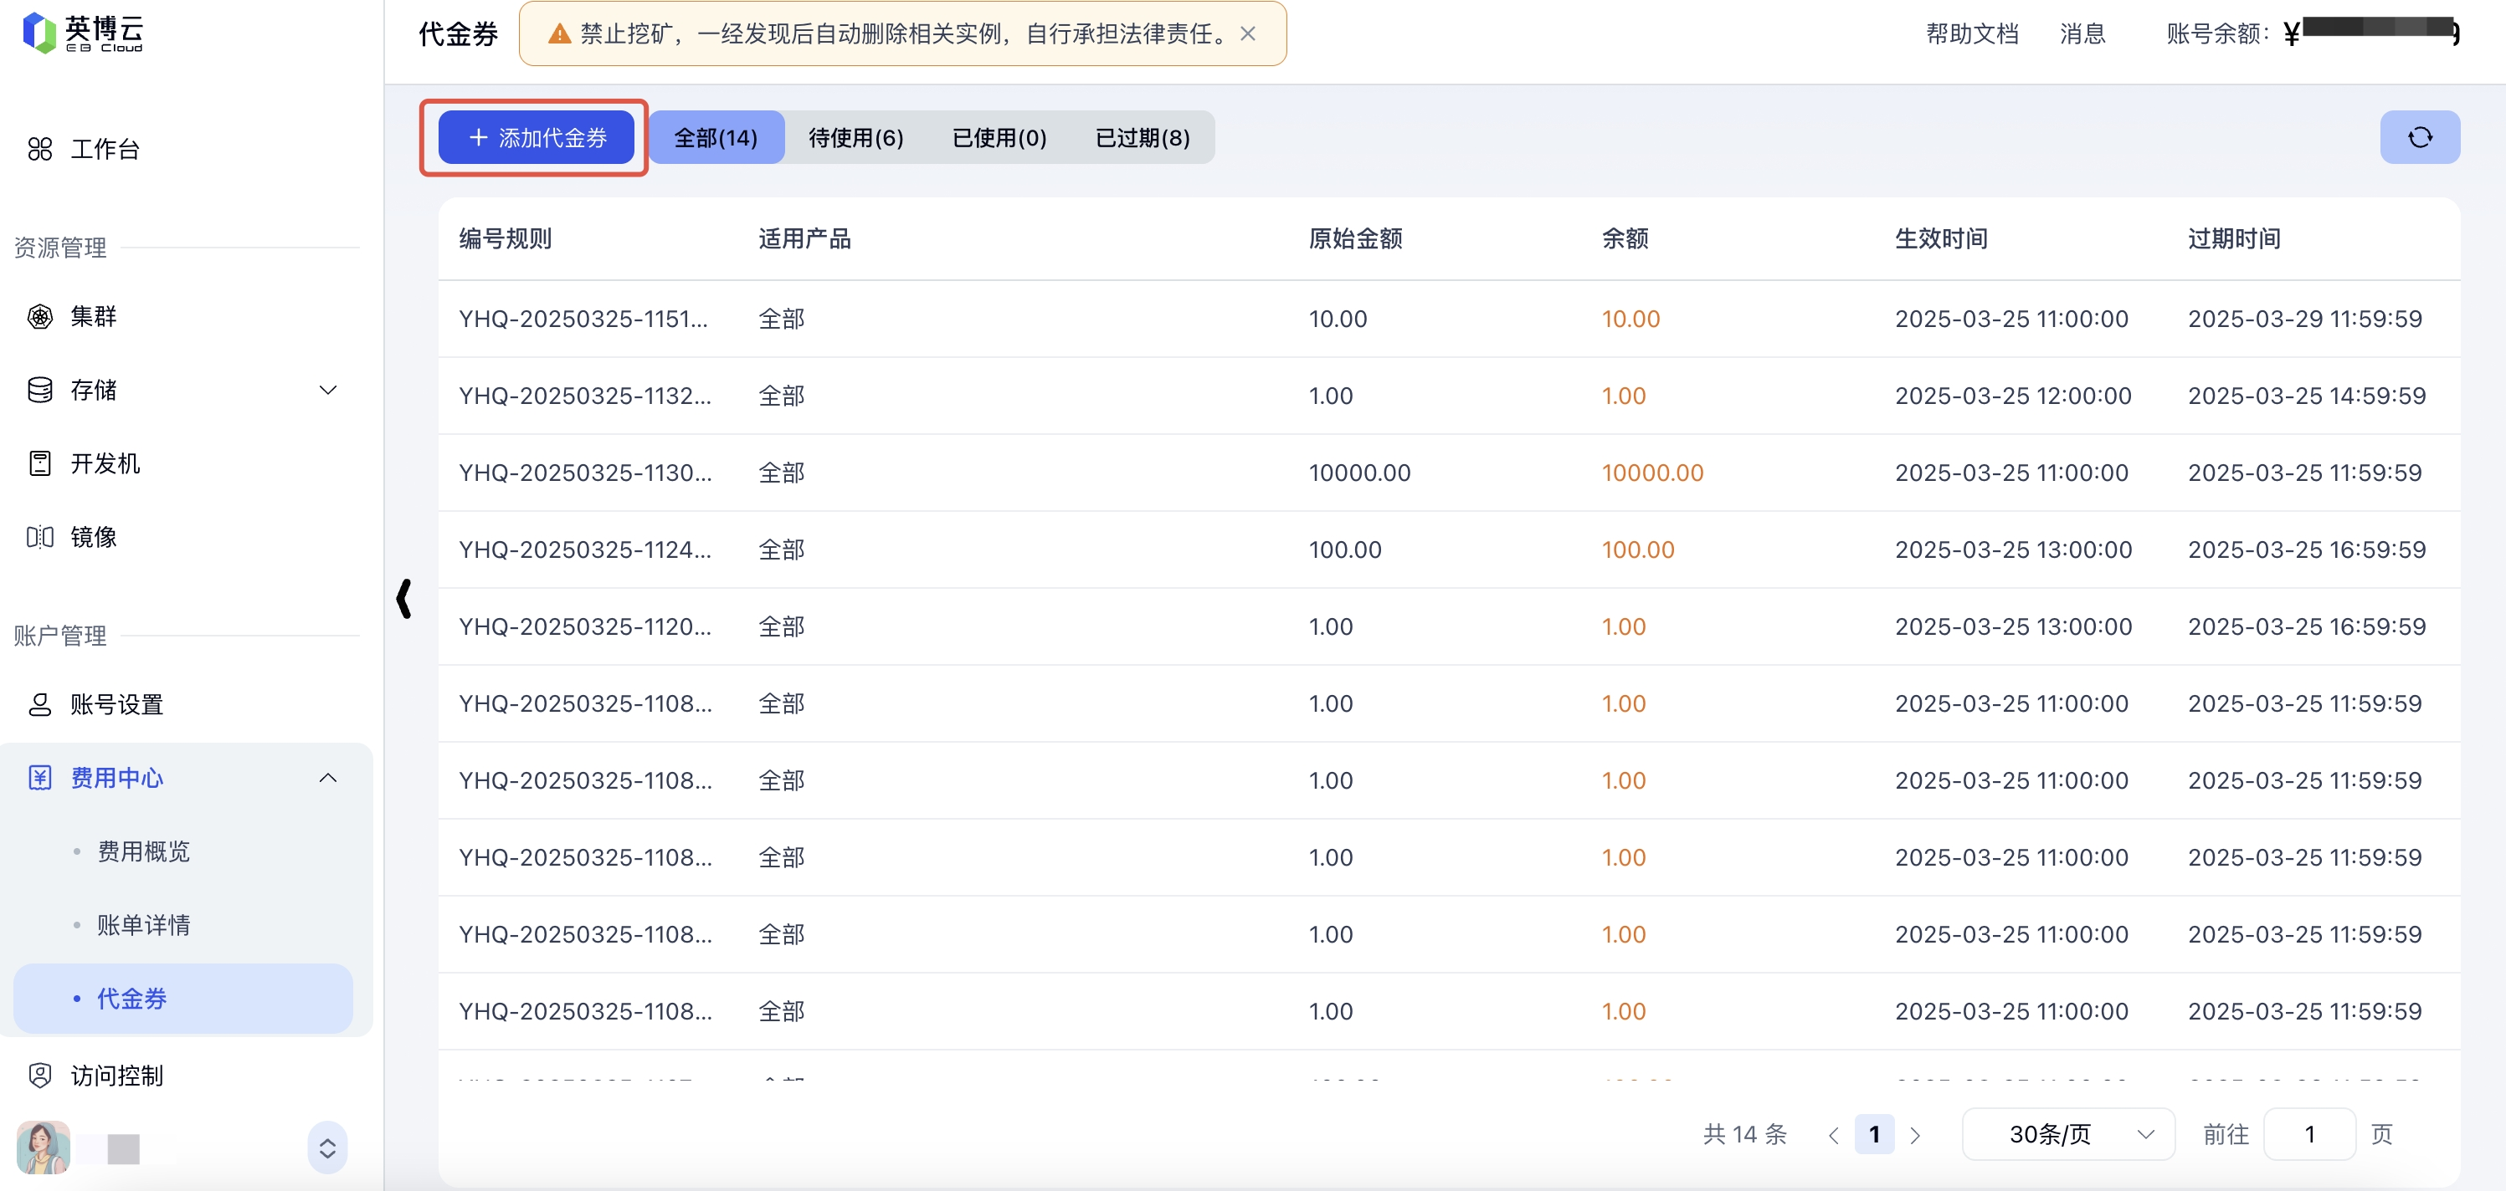Switch to 待使用(6) tab
The height and width of the screenshot is (1191, 2506).
coord(855,137)
